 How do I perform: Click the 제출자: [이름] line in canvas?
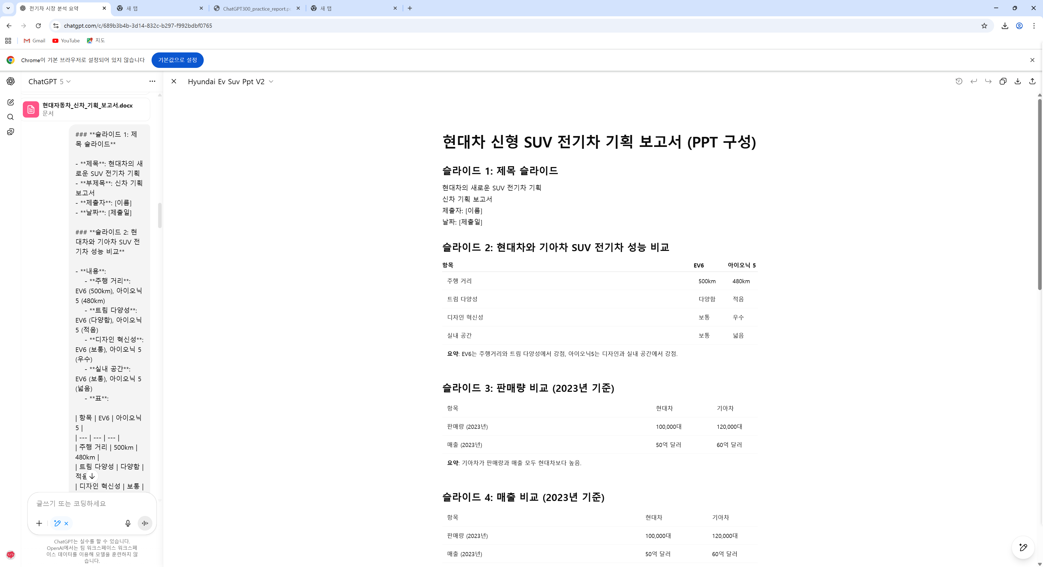click(462, 210)
